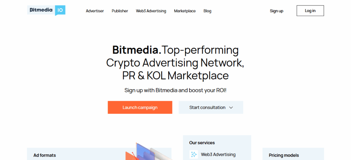This screenshot has width=351, height=160.
Task: Open the Marketplace navigation link
Action: [185, 11]
